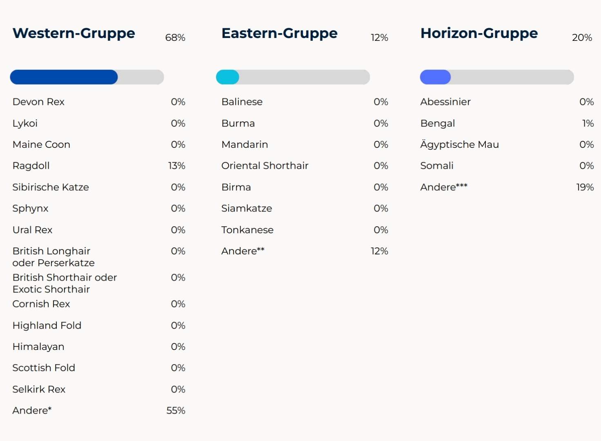This screenshot has width=601, height=441.
Task: Open the Maine Coon breed label
Action: pos(41,145)
